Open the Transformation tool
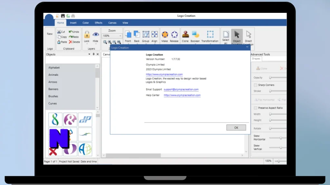 click(210, 37)
